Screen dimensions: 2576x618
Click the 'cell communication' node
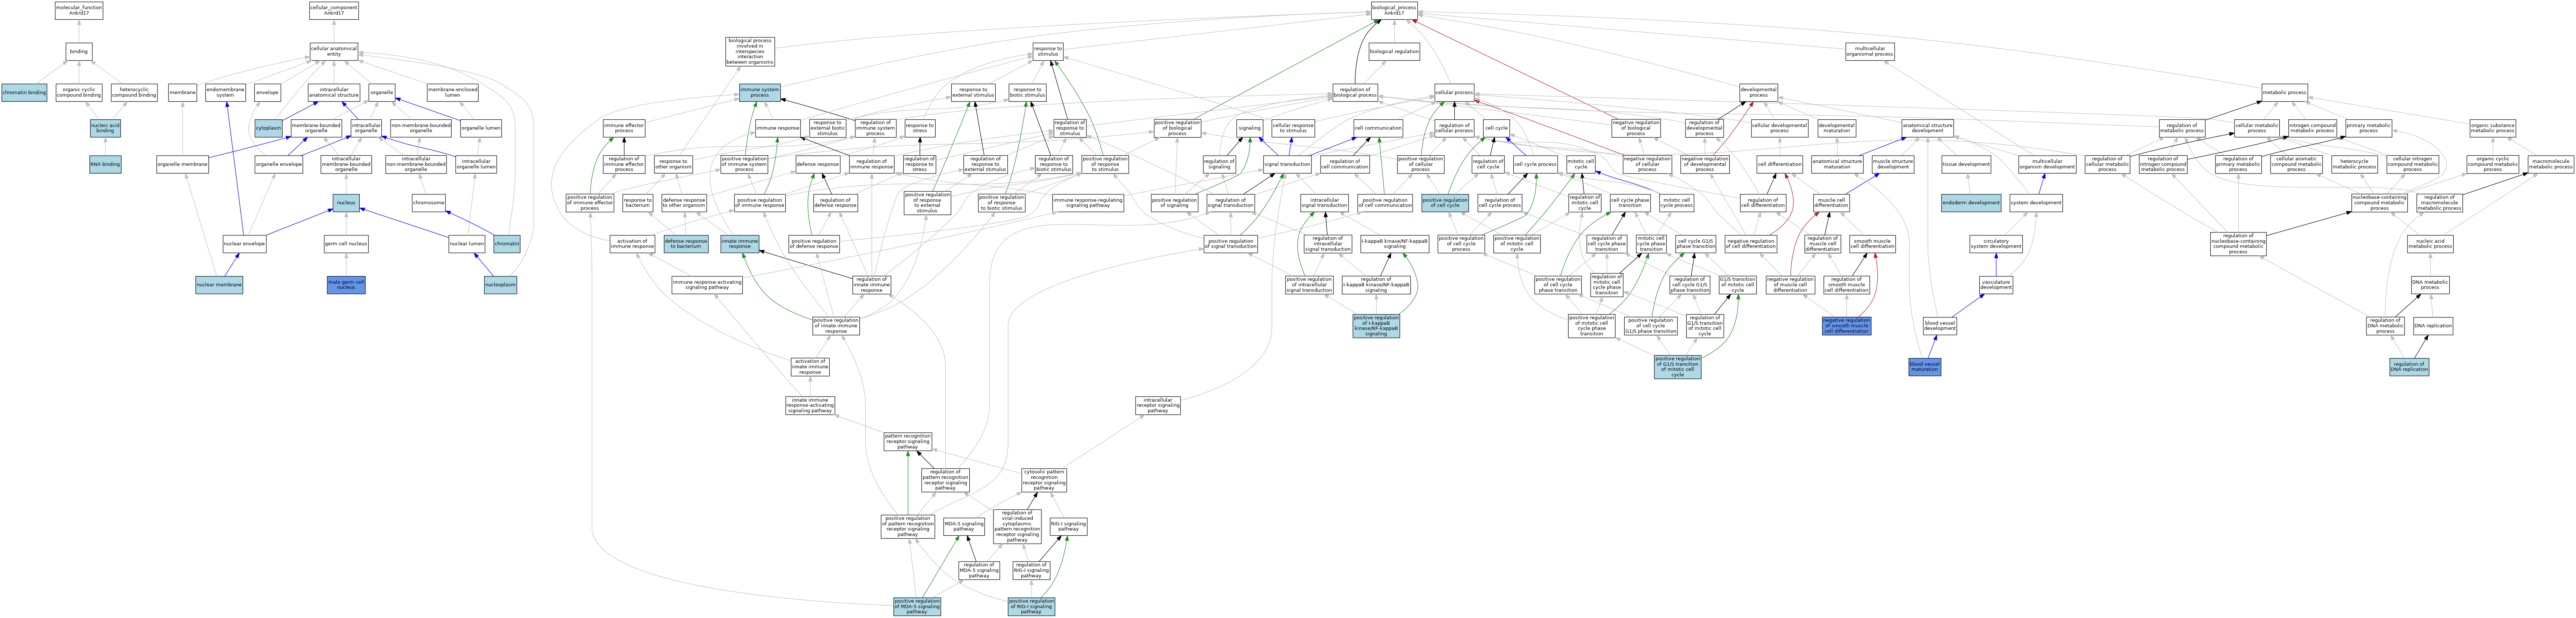click(x=1378, y=128)
